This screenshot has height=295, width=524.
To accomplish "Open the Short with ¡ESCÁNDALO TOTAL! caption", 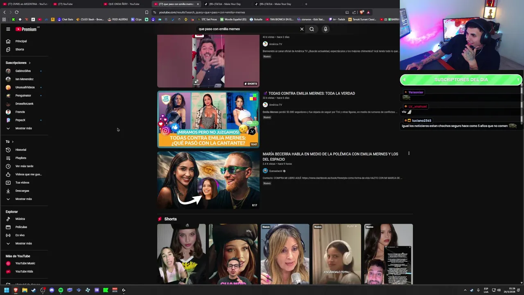I will click(337, 254).
